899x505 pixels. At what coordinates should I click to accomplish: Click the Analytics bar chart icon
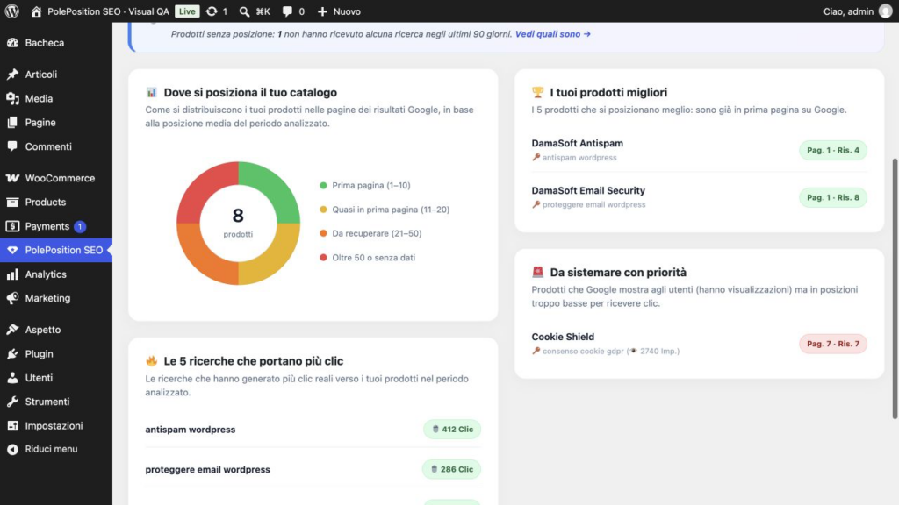coord(12,274)
